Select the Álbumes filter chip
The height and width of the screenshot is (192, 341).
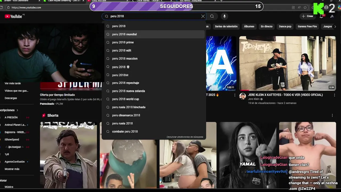point(249,26)
